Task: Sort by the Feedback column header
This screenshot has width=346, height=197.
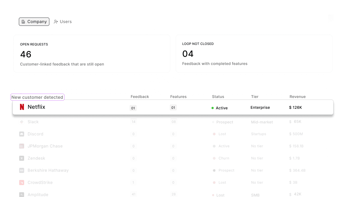Action: coord(140,97)
